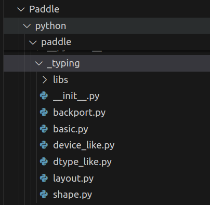Click the Python icon beside dtype_like.py

[x=44, y=161]
